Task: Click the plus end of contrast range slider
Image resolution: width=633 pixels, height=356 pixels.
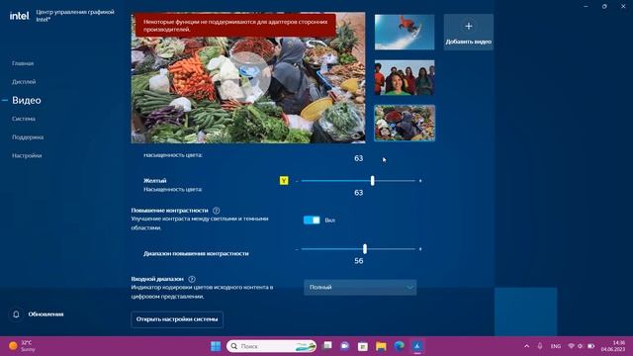Action: tap(420, 249)
